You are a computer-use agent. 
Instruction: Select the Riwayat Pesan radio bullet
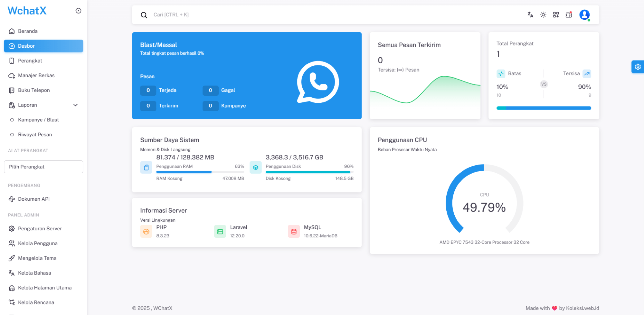(12, 134)
